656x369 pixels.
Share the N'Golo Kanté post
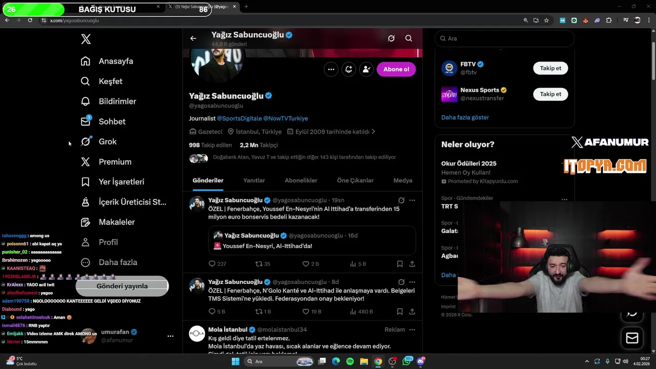412,312
